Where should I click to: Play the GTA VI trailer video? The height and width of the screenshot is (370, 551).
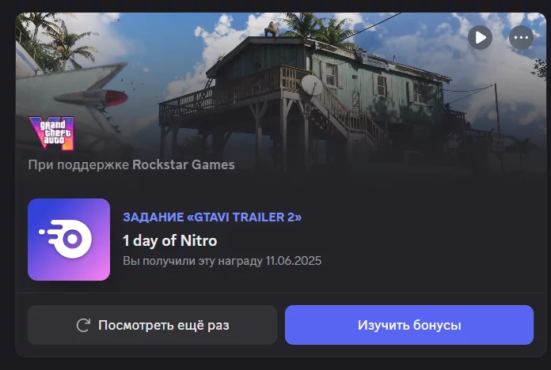(480, 37)
